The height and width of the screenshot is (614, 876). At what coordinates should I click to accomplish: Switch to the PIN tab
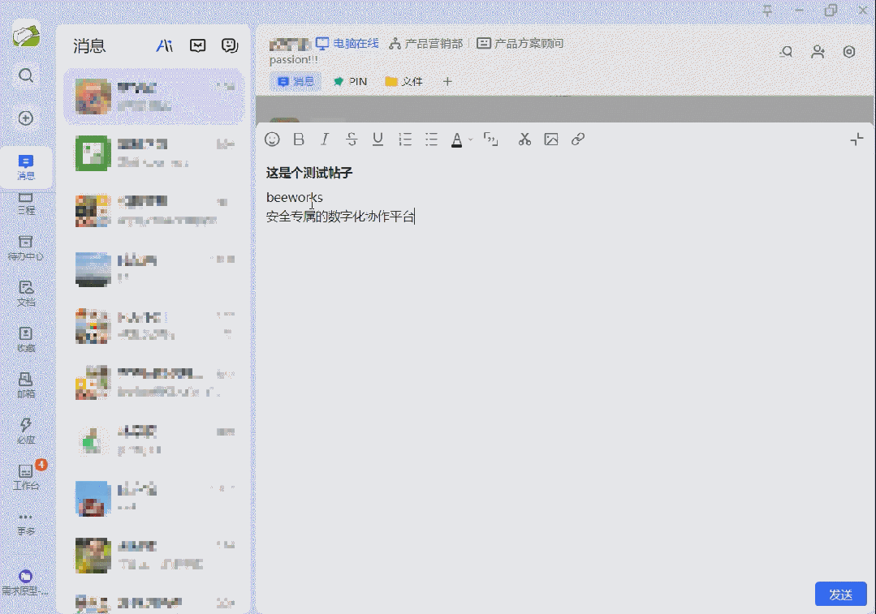pyautogui.click(x=350, y=81)
